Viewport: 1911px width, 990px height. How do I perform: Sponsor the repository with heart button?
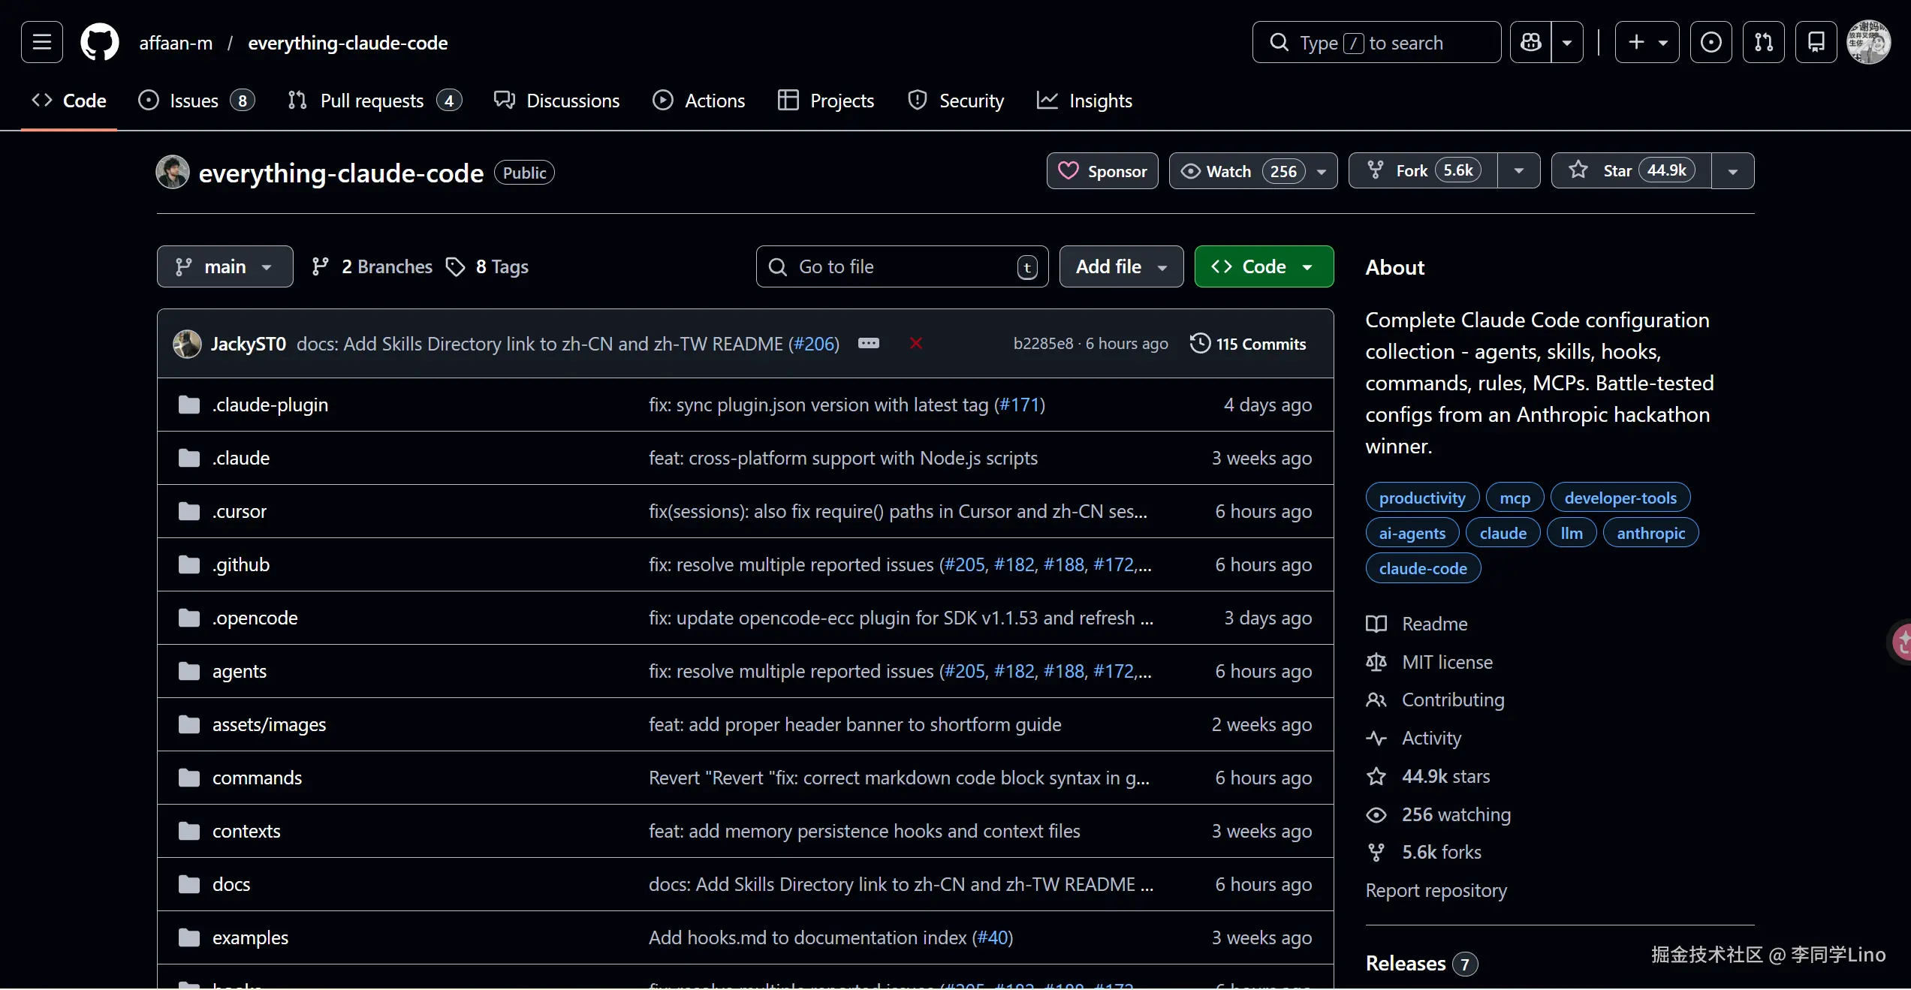[1102, 171]
